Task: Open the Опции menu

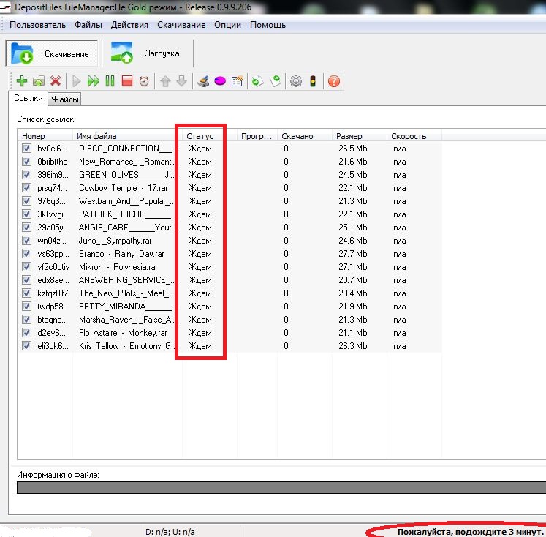Action: 228,24
